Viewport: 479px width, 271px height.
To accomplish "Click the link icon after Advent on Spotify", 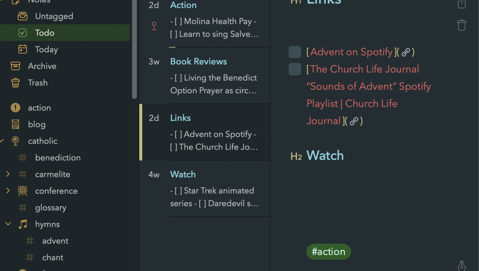I will click(x=406, y=52).
